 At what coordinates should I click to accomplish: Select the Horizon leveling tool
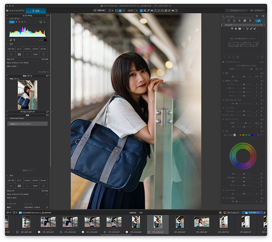coord(152,11)
